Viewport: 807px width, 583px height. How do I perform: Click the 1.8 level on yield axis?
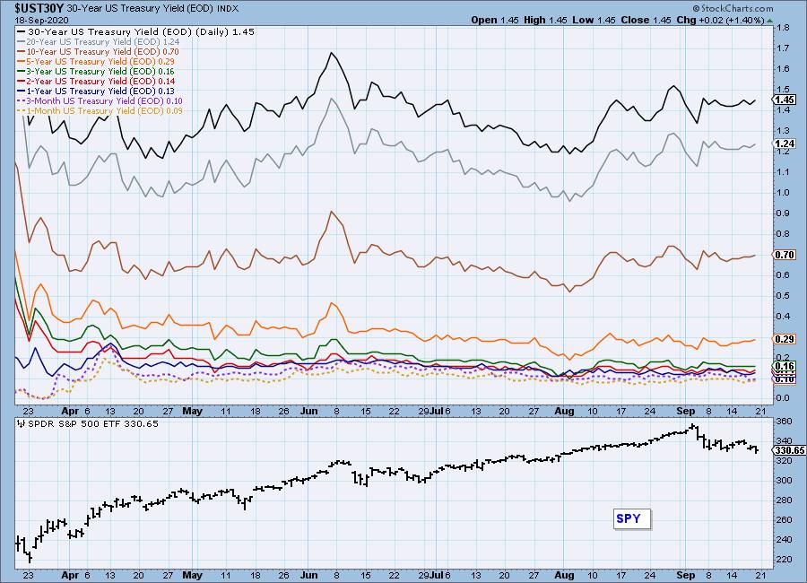point(784,27)
